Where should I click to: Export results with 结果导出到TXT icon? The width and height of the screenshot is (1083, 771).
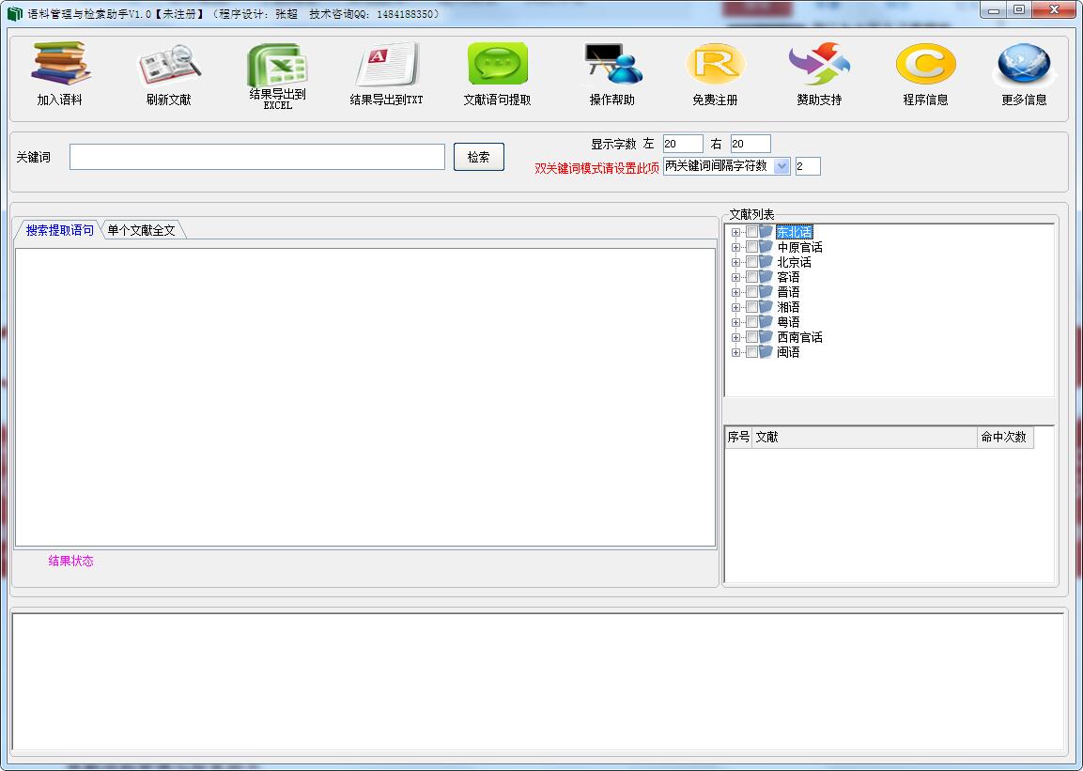tap(387, 65)
